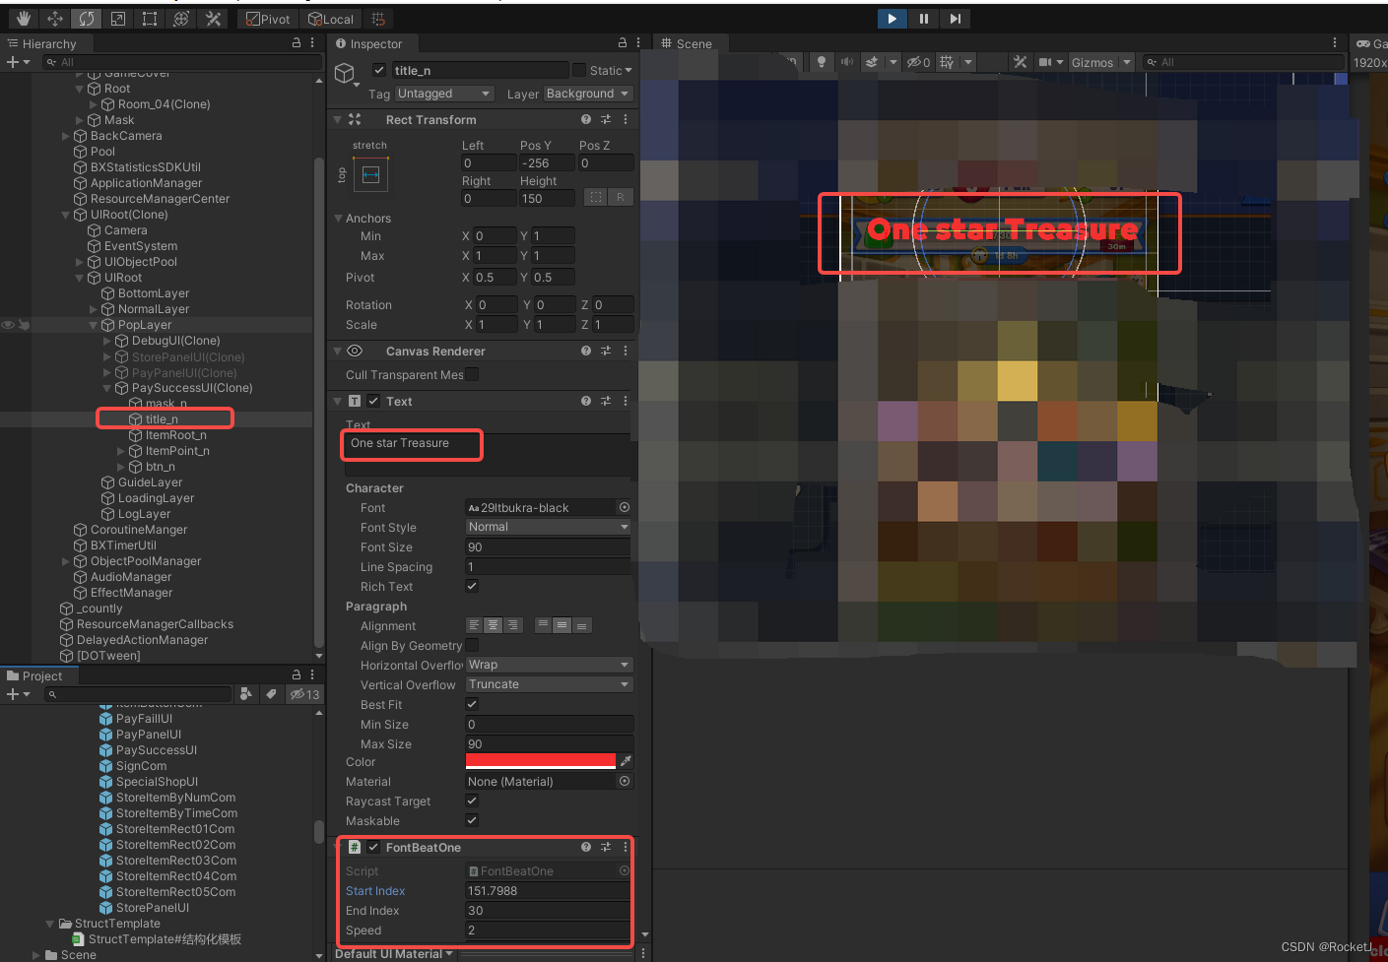1388x962 pixels.
Task: Select btn_n in Hierarchy
Action: [x=161, y=467]
